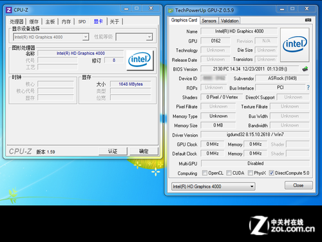Maximize the GPU-Z window
322x242 pixels.
292,9
